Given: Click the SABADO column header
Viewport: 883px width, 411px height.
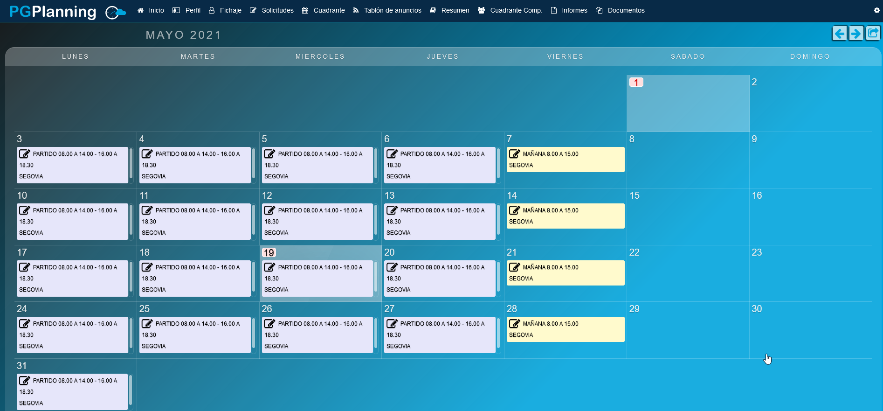Looking at the screenshot, I should click(688, 56).
